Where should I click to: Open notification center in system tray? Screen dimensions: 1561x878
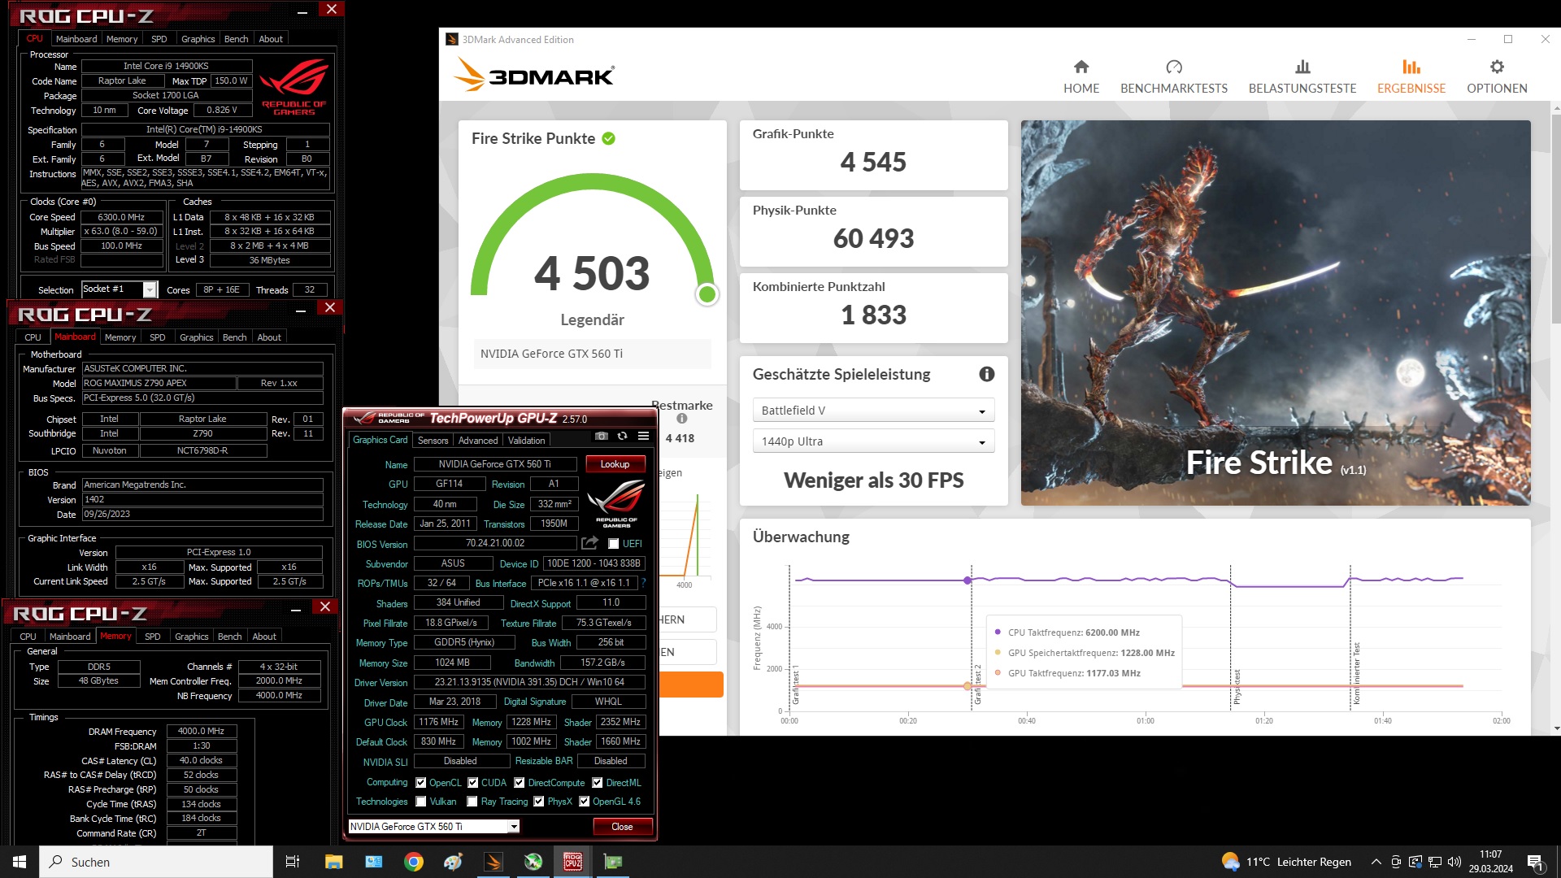(1536, 863)
